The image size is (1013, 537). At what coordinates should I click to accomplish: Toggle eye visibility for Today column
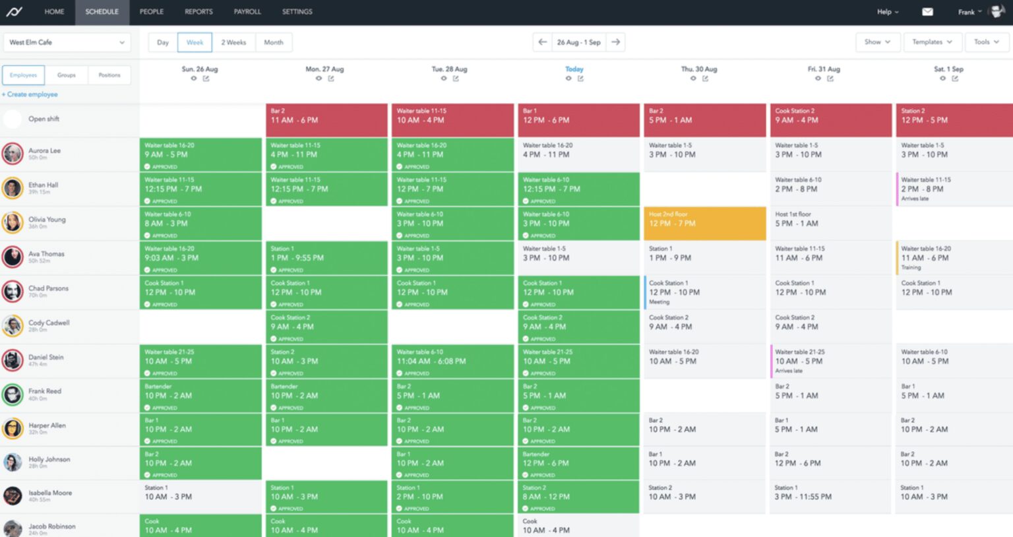pyautogui.click(x=568, y=79)
